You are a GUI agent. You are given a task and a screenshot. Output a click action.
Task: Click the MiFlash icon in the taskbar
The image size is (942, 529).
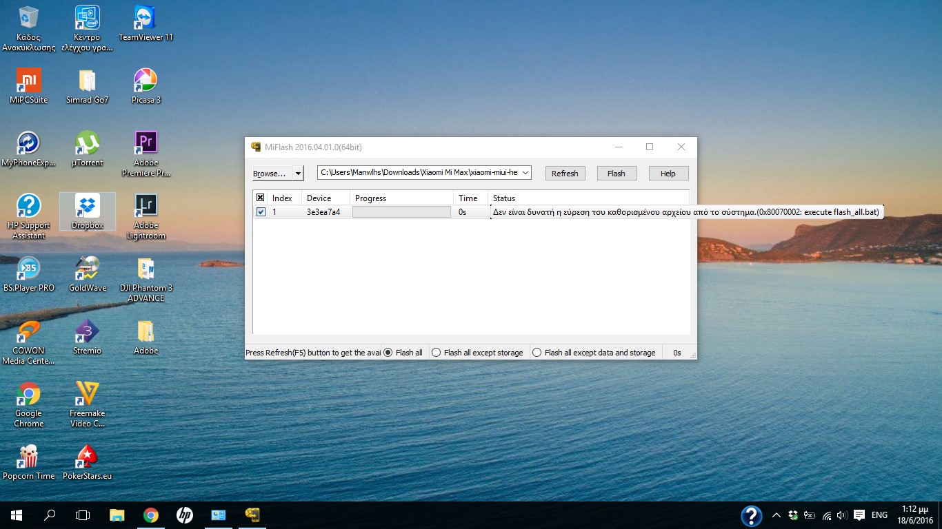pos(252,515)
